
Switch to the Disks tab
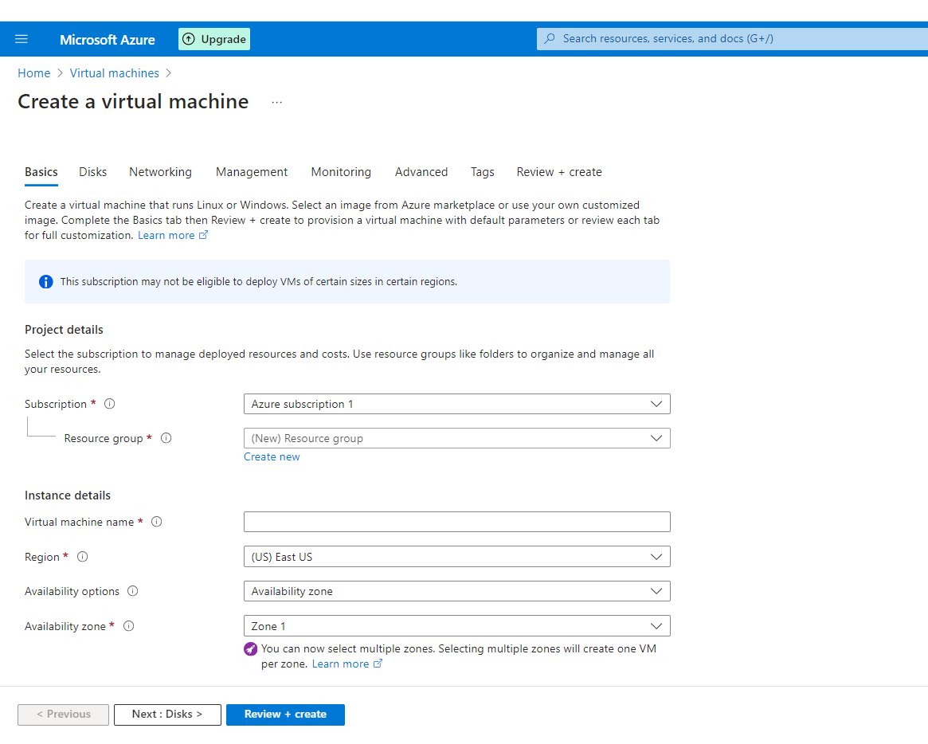click(x=93, y=172)
